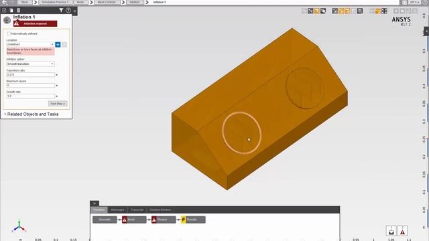Collapse the properties panel with the chevron
Viewport: 429px width, 241px height.
coord(74,11)
